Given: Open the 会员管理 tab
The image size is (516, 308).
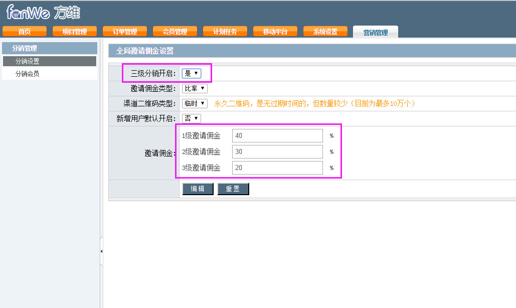Looking at the screenshot, I should [x=175, y=32].
